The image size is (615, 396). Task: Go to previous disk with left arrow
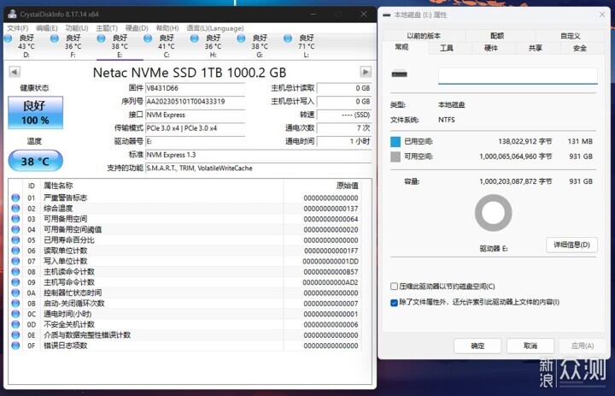click(x=15, y=72)
